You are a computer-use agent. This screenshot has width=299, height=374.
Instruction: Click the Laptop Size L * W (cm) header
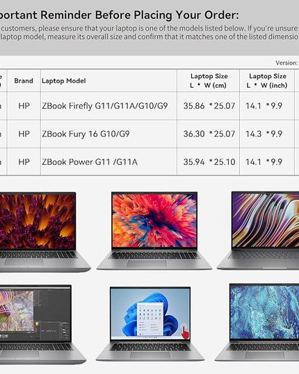click(x=209, y=81)
